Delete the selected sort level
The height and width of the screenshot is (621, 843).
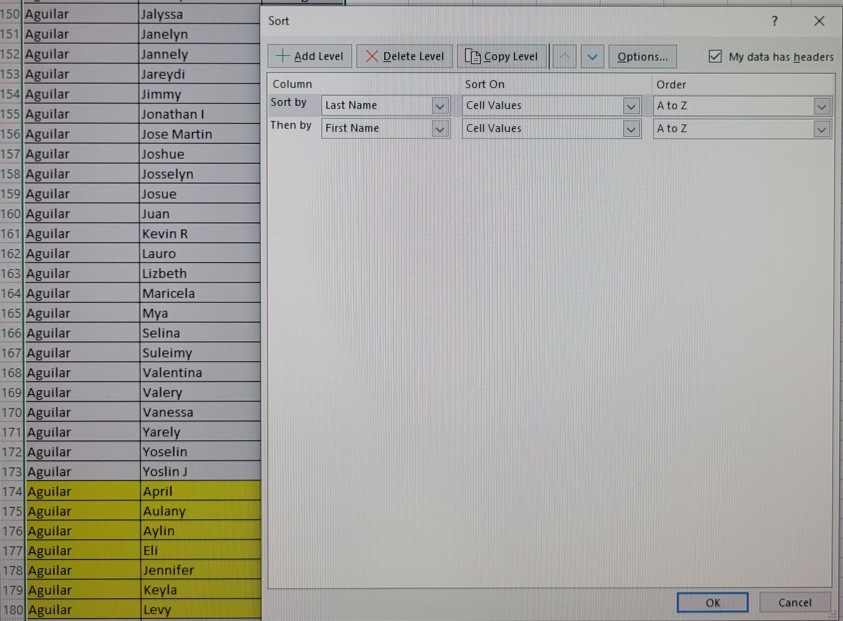pos(404,56)
